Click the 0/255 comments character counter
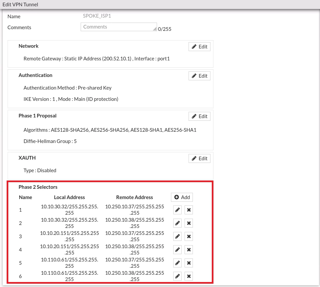The image size is (320, 287). pos(165,29)
